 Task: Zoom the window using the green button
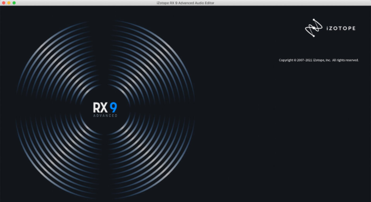click(14, 3)
